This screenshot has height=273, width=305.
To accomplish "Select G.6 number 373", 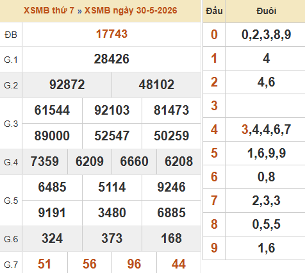I will click(x=112, y=238).
